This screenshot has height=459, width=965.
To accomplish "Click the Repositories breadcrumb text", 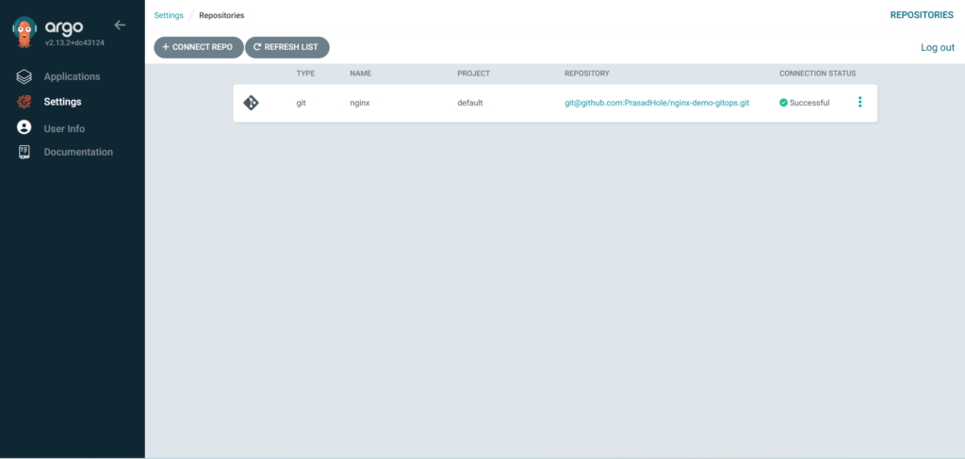I will click(221, 15).
